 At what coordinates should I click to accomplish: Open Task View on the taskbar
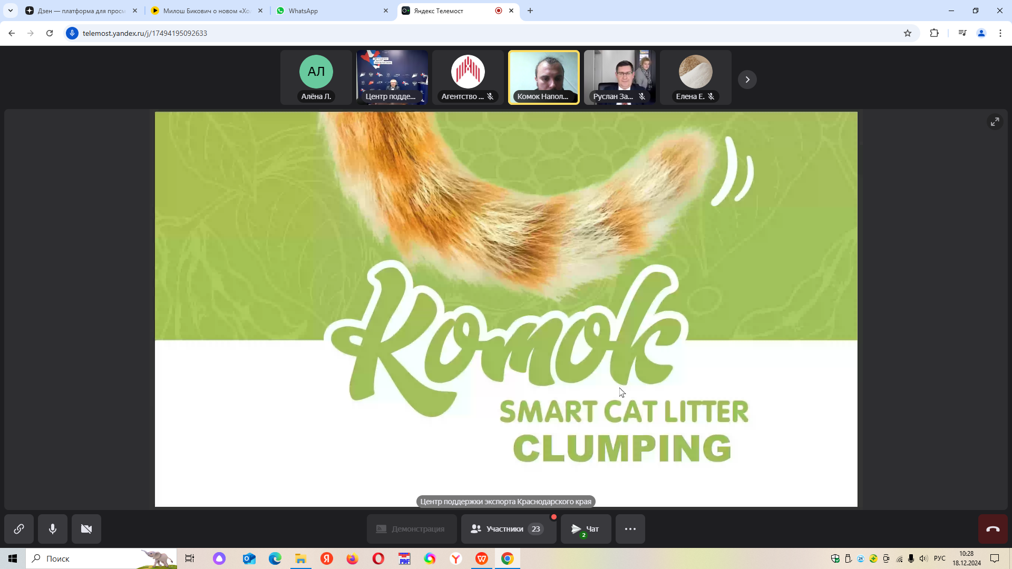[190, 558]
